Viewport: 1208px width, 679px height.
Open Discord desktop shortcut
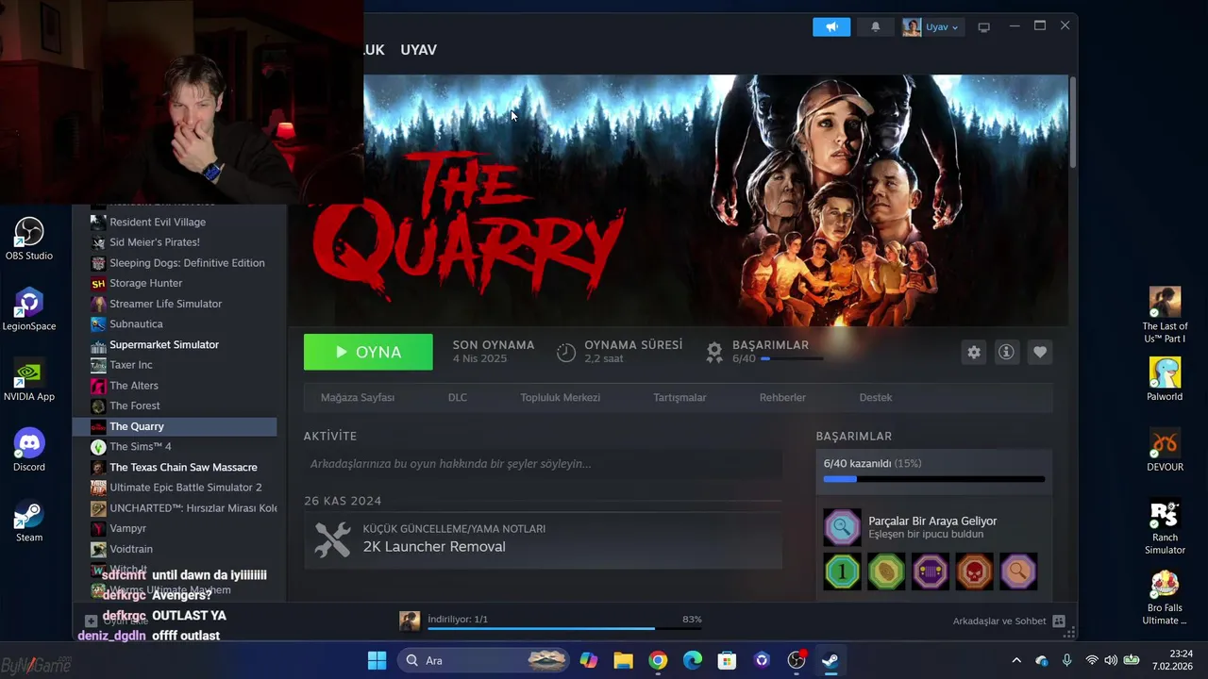point(29,450)
